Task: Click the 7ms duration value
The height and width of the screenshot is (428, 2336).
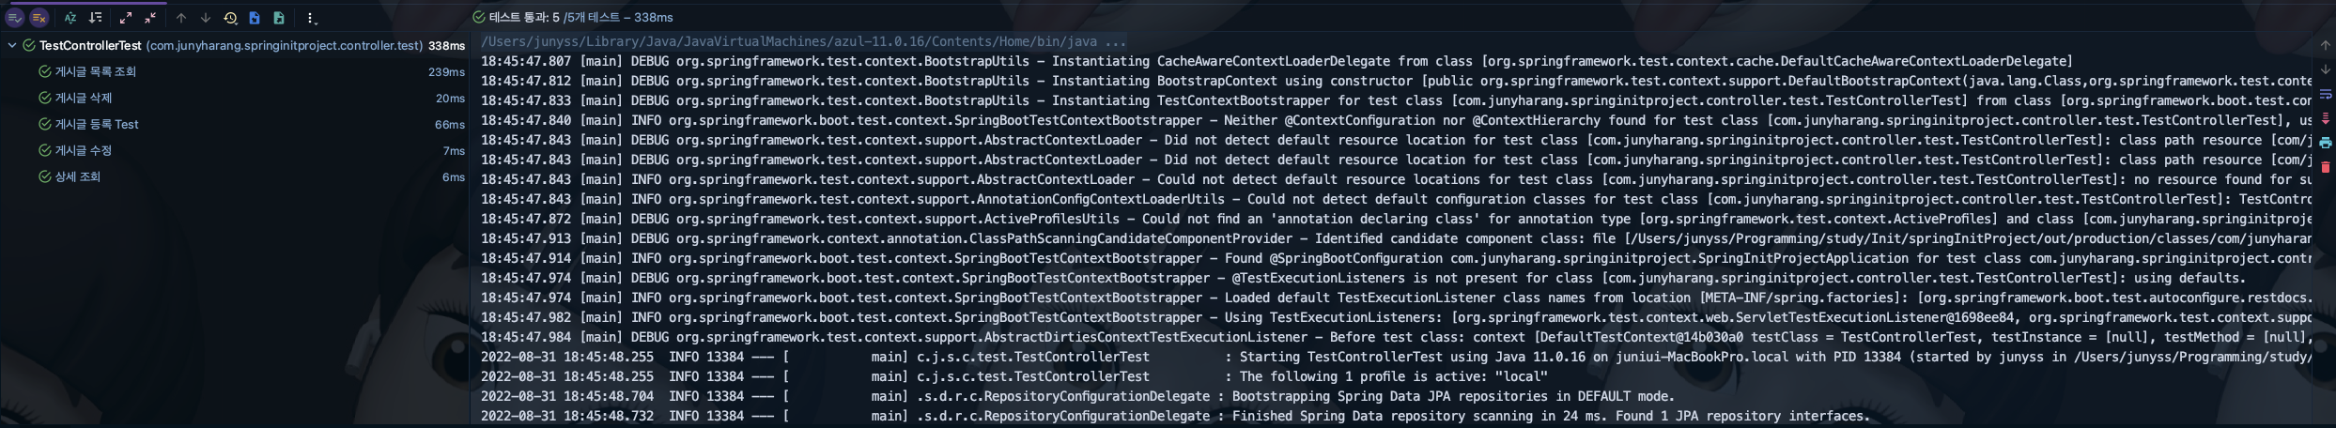Action: tap(454, 150)
